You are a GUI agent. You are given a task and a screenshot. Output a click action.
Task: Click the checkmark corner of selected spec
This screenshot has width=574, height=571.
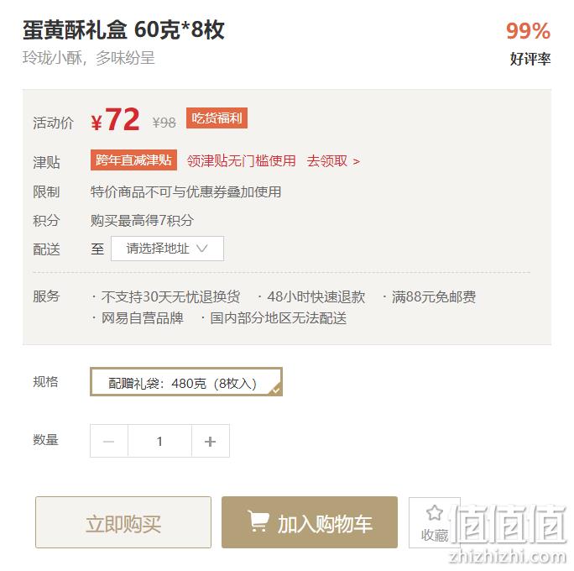click(x=276, y=390)
